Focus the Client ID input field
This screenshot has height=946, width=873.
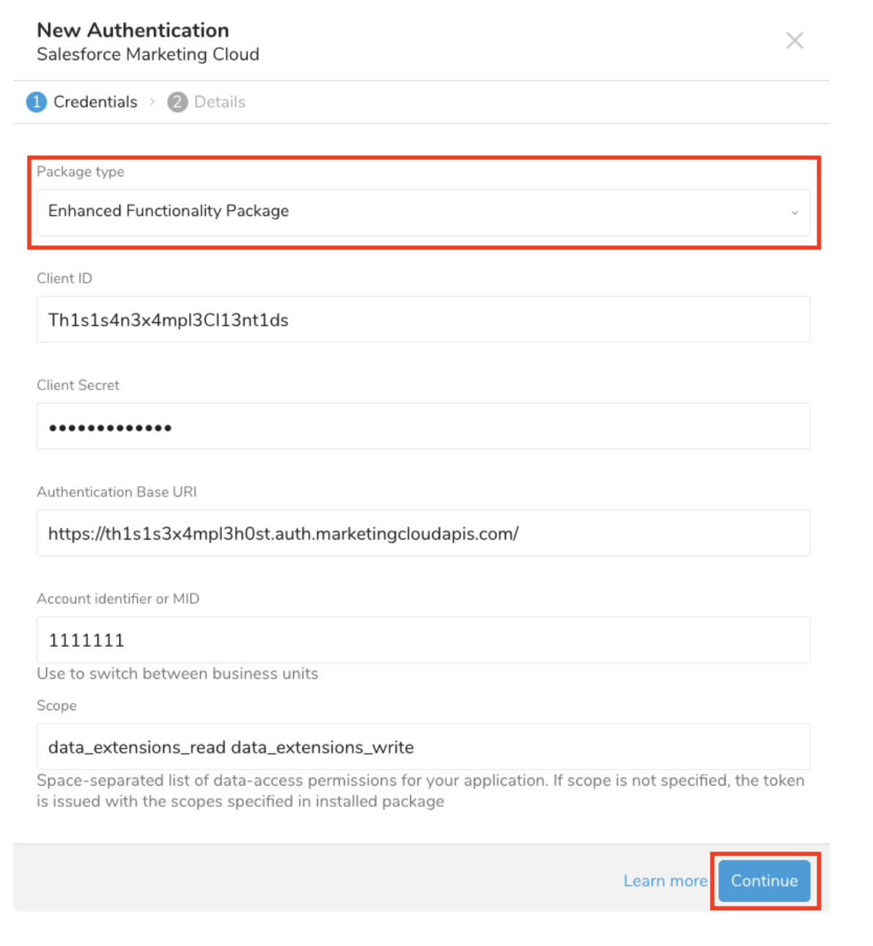coord(423,319)
